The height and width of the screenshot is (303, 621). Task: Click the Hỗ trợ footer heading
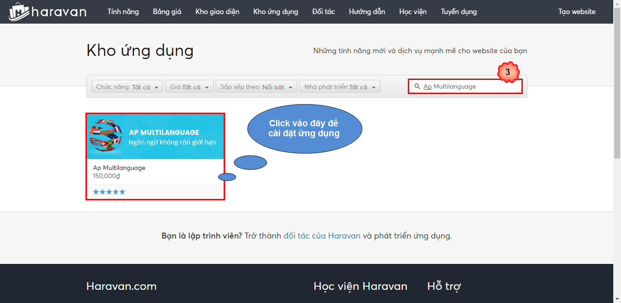[444, 286]
